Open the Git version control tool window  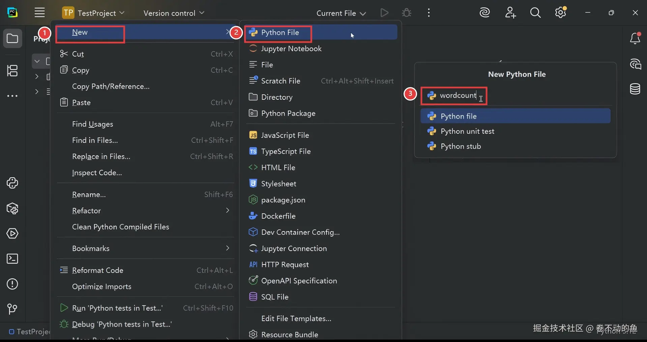tap(12, 309)
